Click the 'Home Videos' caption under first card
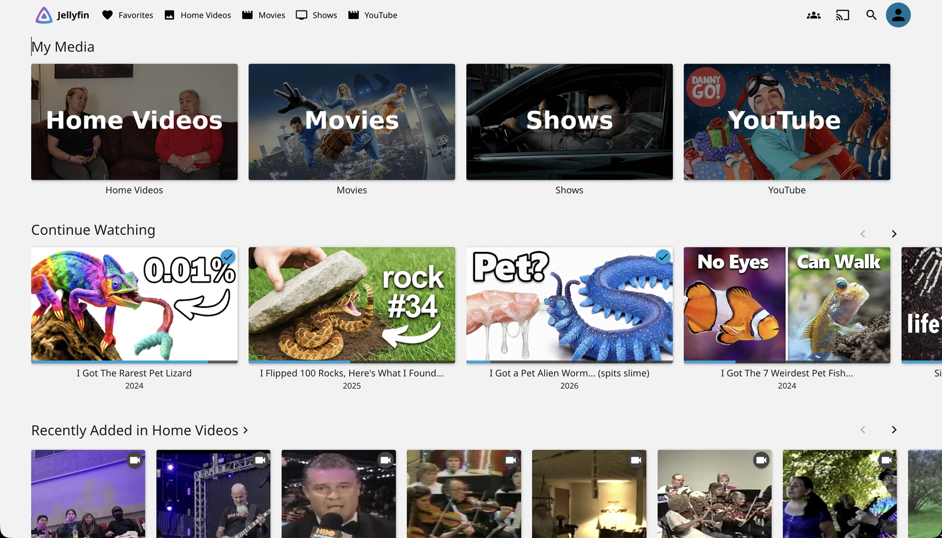 [134, 190]
